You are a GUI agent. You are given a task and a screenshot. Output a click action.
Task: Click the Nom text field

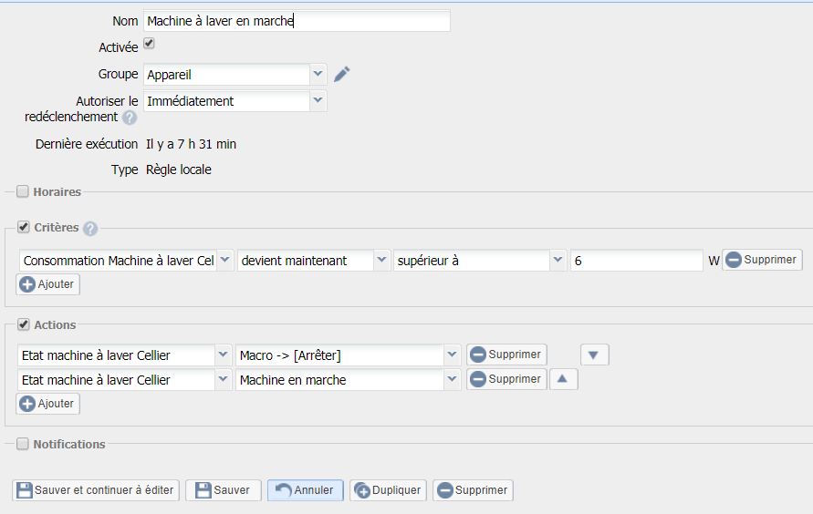pyautogui.click(x=297, y=21)
